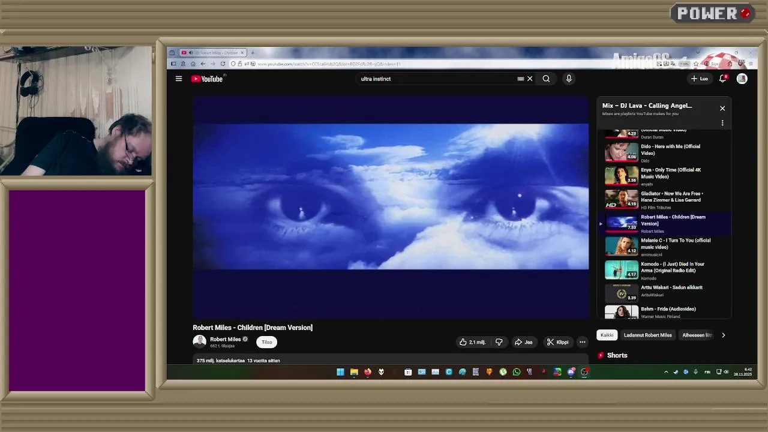768x432 pixels.
Task: Go to YouTube home via logo
Action: tap(207, 79)
